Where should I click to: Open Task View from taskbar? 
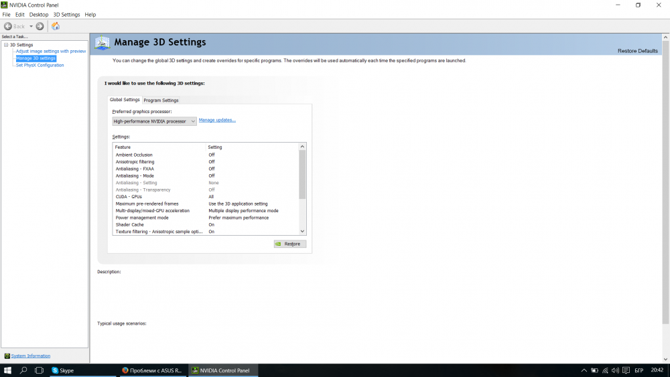pyautogui.click(x=39, y=370)
